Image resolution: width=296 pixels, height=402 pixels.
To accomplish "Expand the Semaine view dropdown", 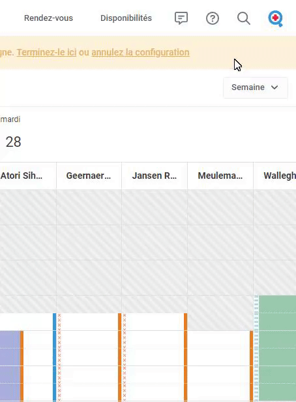I will tap(256, 87).
